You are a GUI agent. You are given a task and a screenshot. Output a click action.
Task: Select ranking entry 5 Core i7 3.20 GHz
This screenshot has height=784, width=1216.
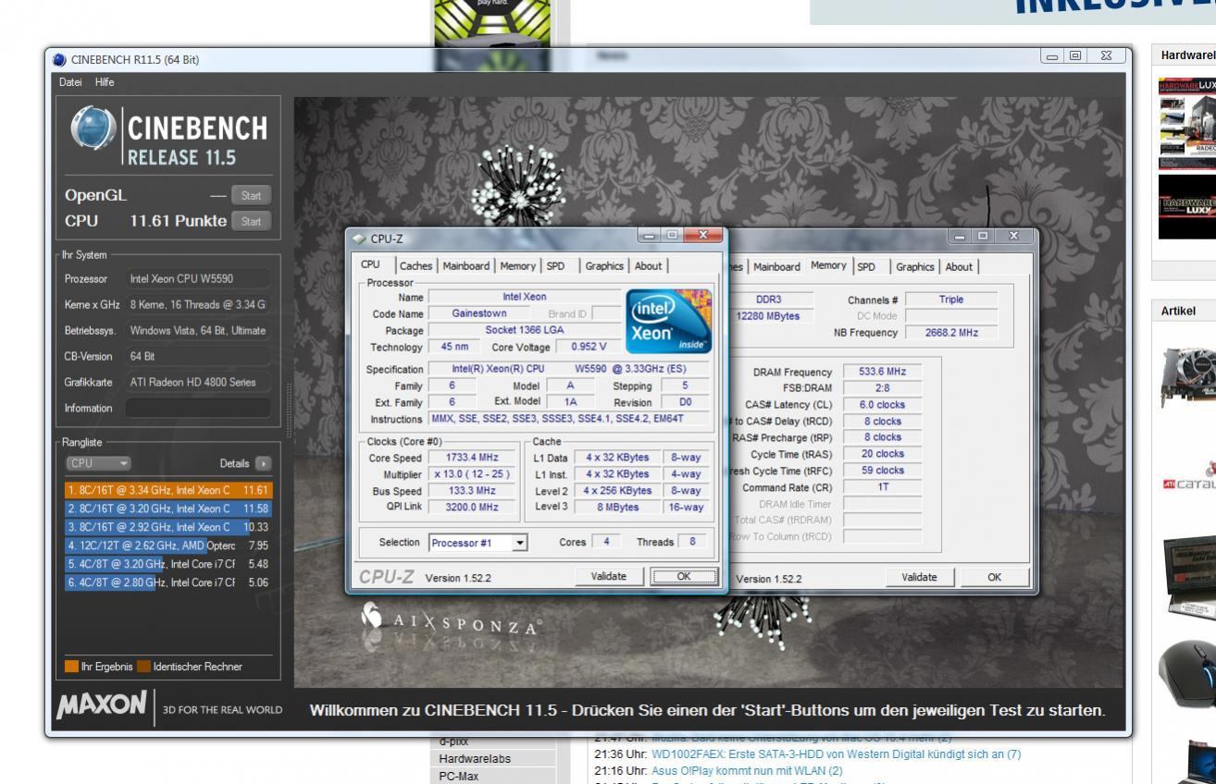coord(168,563)
